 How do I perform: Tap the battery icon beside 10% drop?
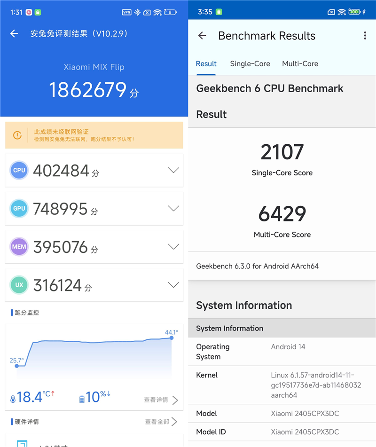[x=82, y=399]
